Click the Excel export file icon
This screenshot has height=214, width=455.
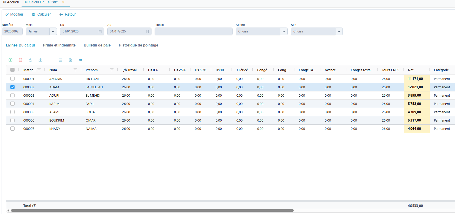pyautogui.click(x=70, y=60)
